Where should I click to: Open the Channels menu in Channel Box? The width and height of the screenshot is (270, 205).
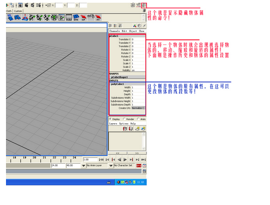114,31
